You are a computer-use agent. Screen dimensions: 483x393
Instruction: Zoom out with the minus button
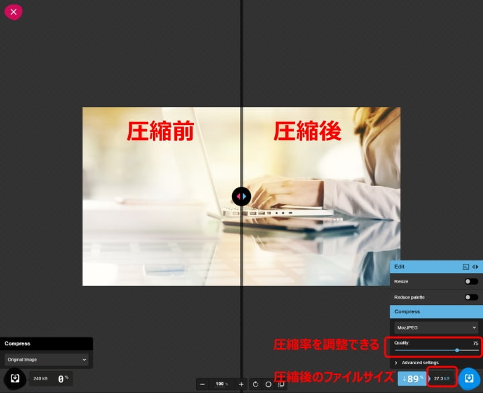click(x=203, y=384)
